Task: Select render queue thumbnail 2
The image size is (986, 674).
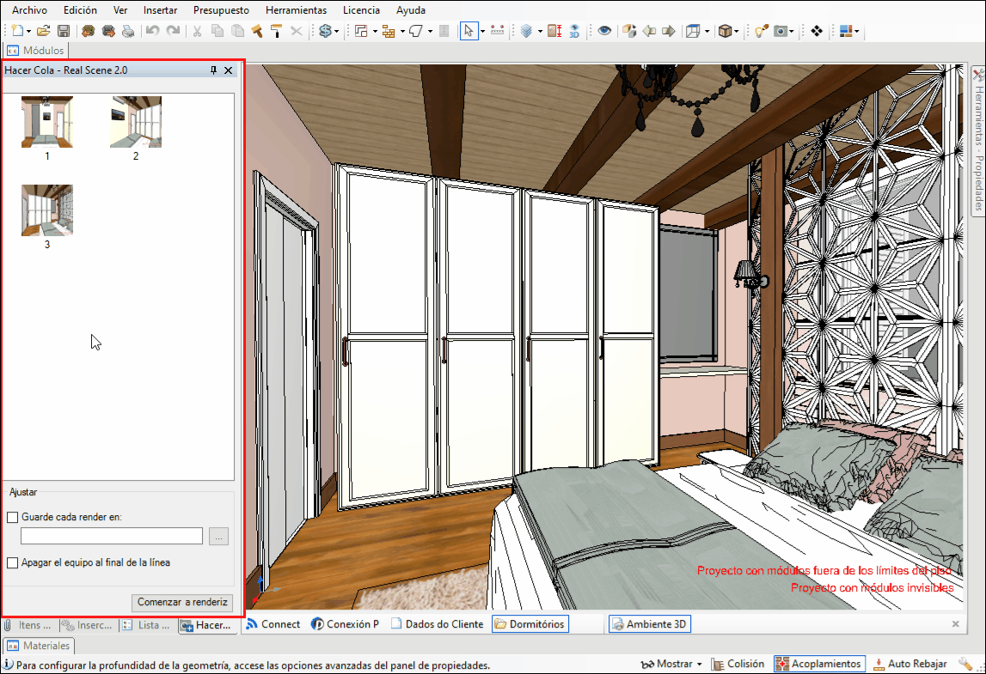Action: pos(136,123)
